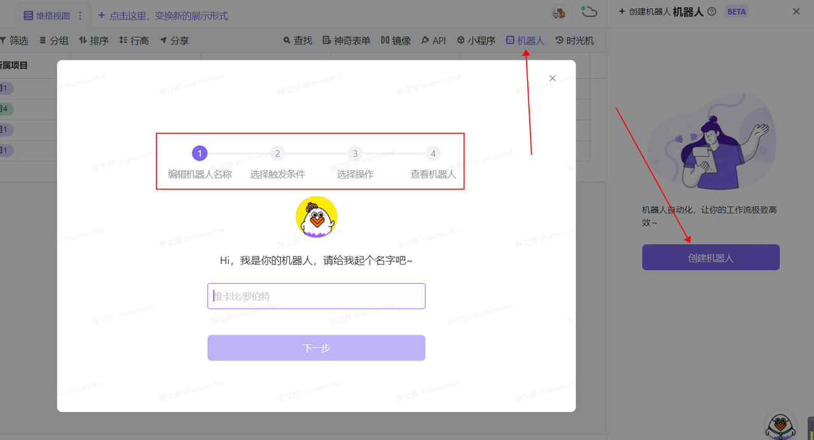Click the text 'Hi,我是你的机器人,请给我起个名字吧~'
Viewport: 814px width, 440px height.
pyautogui.click(x=316, y=260)
